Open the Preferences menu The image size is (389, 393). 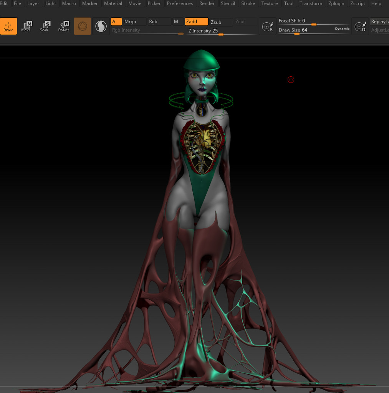click(180, 3)
